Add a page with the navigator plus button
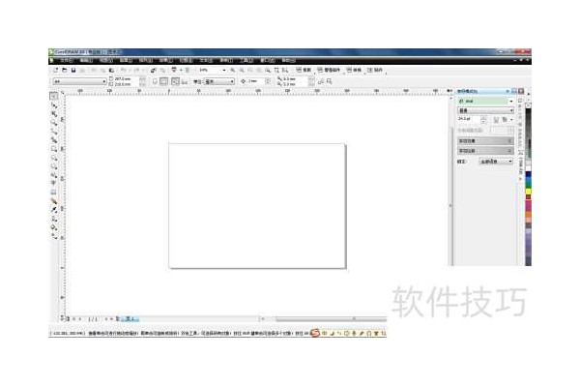The image size is (580, 387). [117, 318]
